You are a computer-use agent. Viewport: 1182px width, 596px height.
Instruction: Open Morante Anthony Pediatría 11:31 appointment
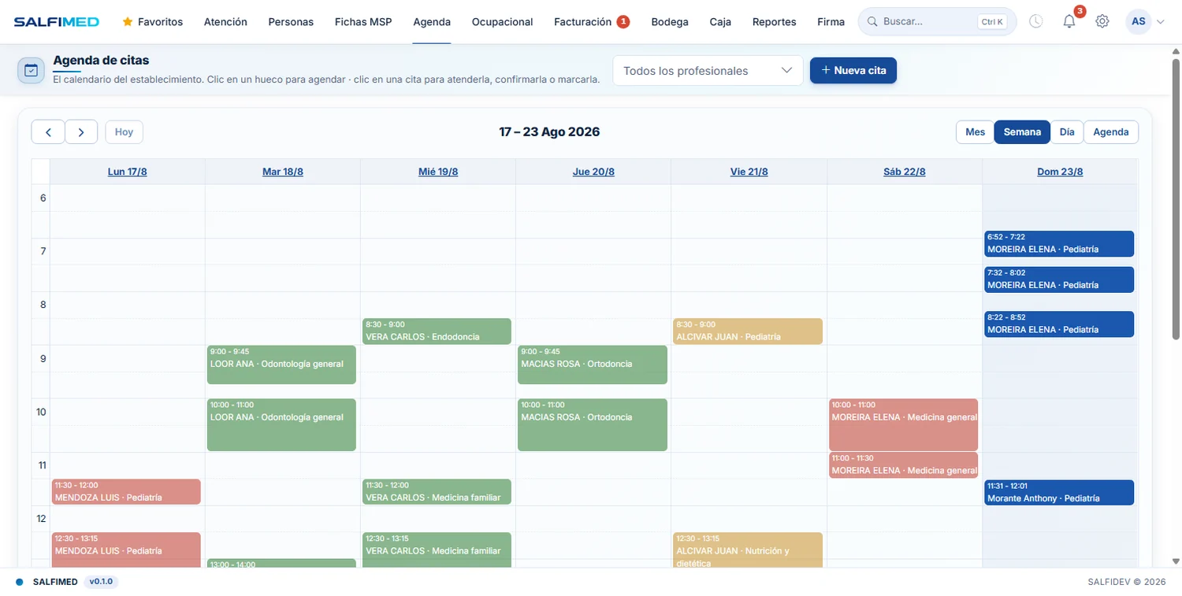point(1059,492)
